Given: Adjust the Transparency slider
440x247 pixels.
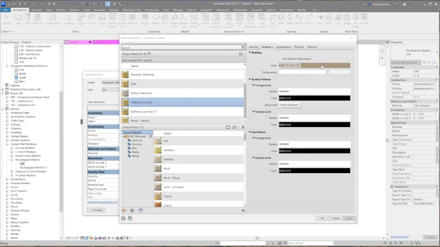Looking at the screenshot, I should pyautogui.click(x=302, y=72).
